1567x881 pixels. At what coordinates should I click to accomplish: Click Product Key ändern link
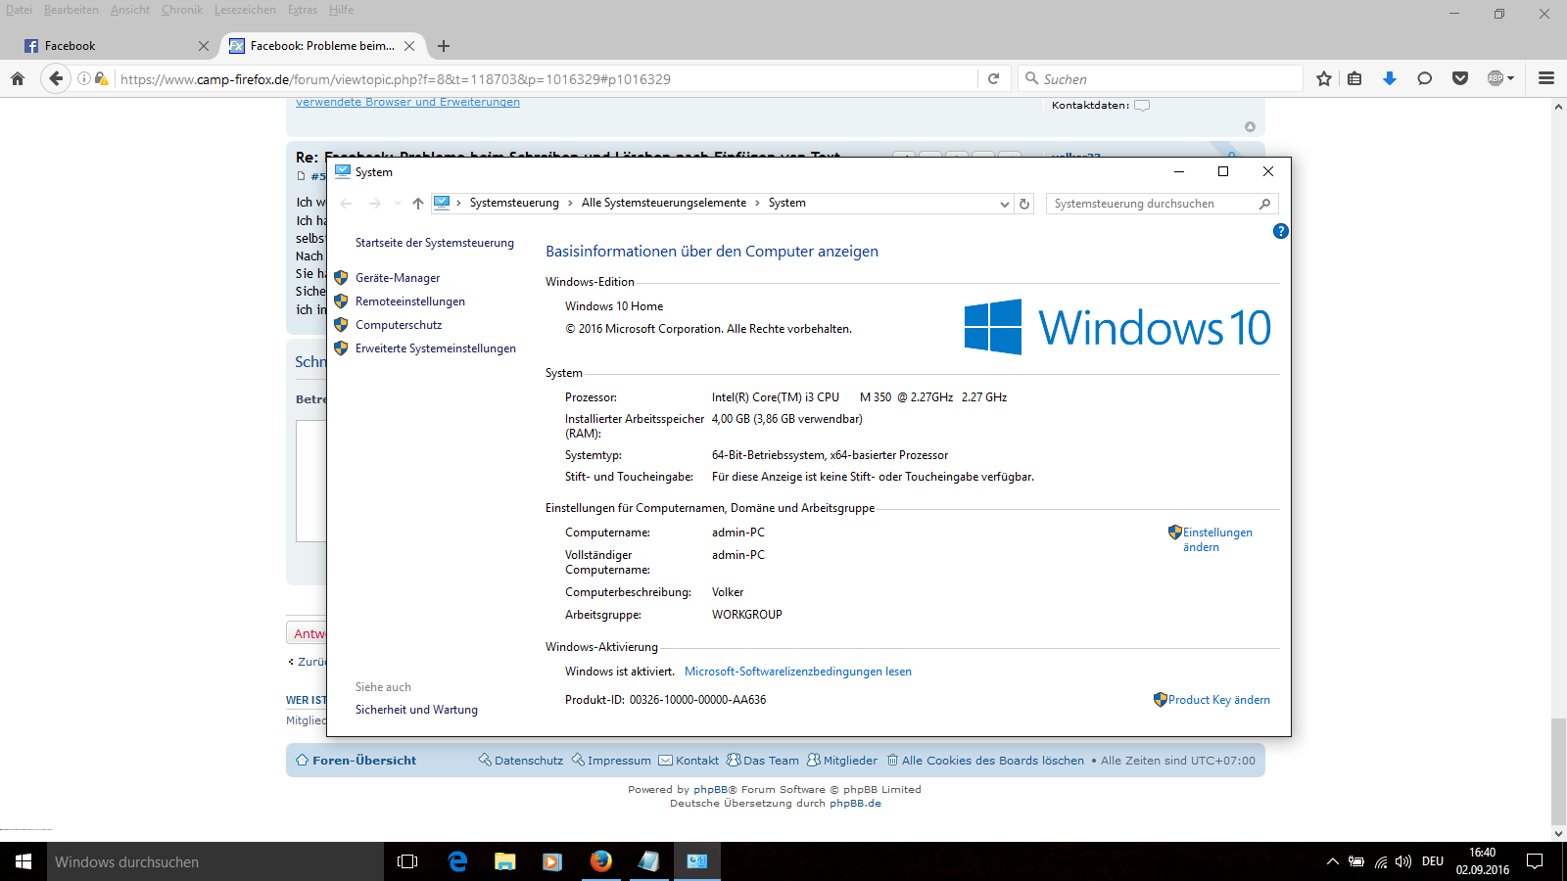tap(1218, 700)
